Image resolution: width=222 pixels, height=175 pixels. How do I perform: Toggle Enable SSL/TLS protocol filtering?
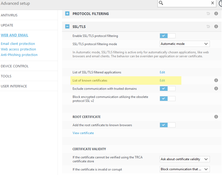168,36
